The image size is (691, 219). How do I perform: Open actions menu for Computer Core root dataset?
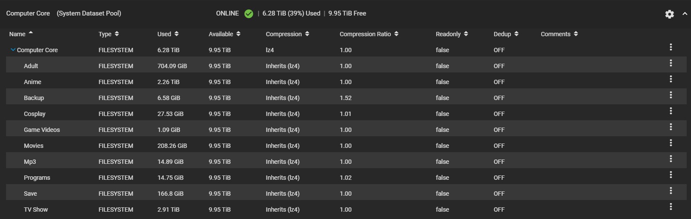tap(671, 47)
